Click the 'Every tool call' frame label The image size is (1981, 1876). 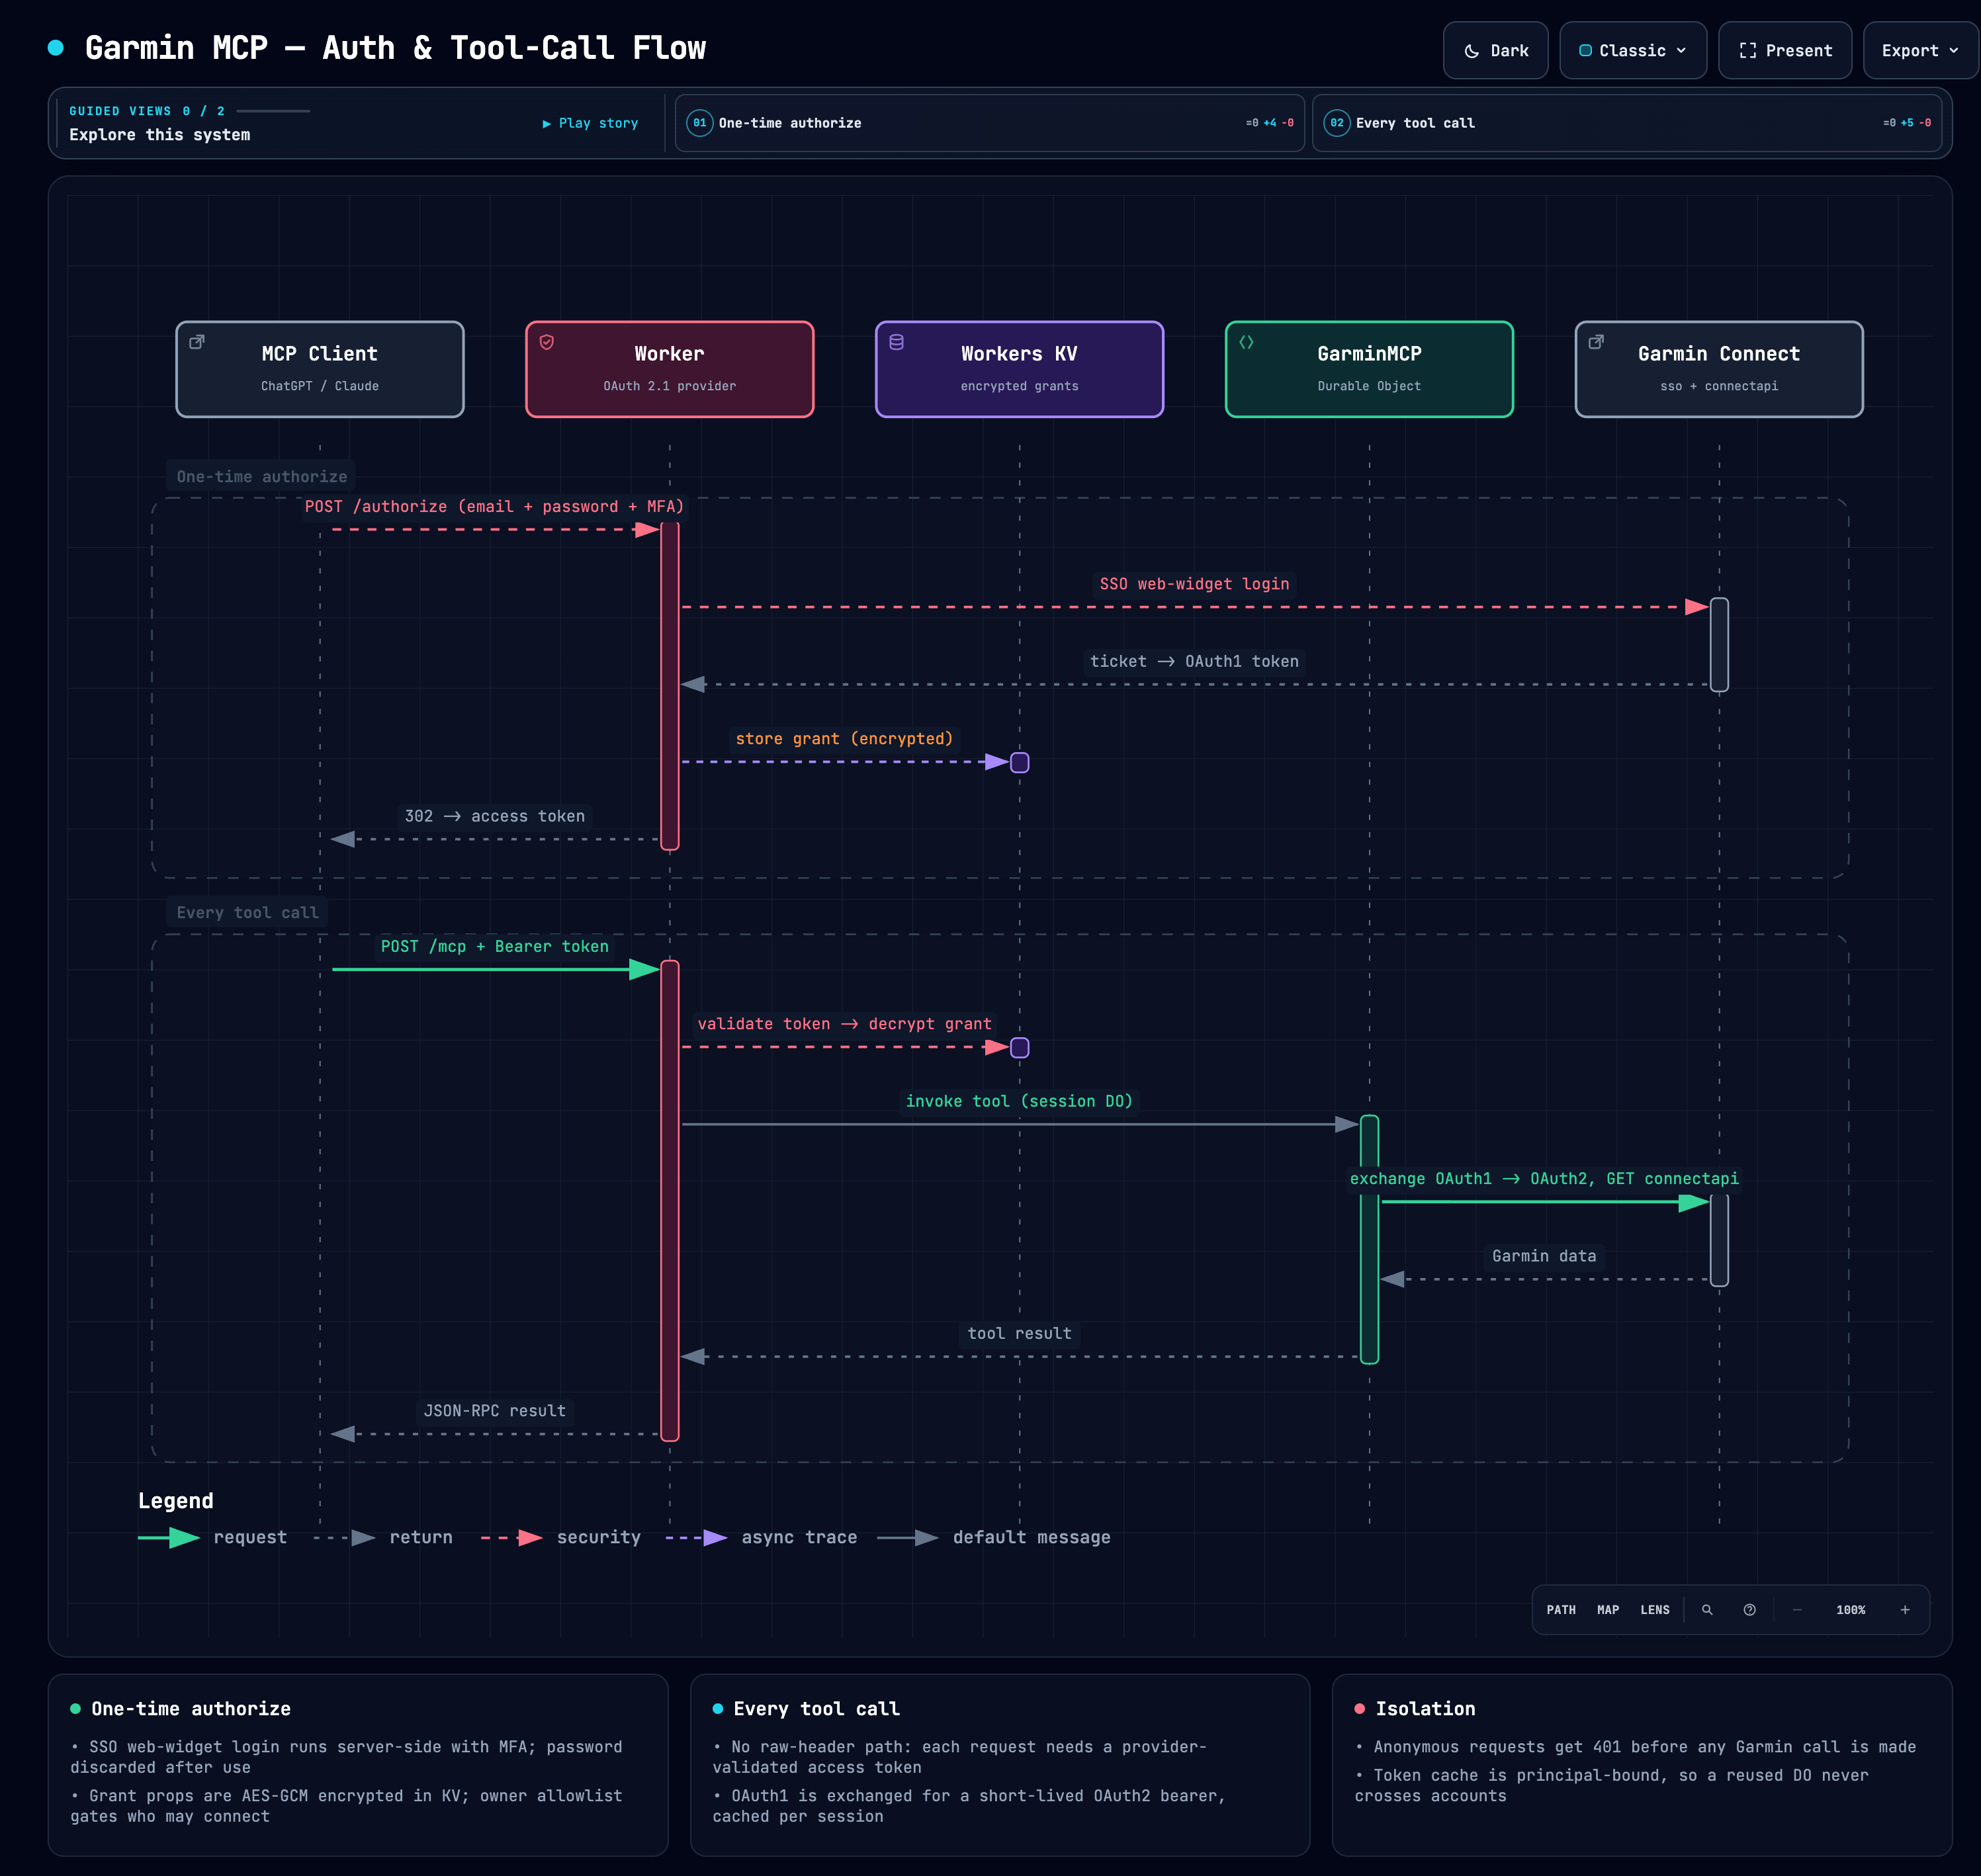click(x=248, y=913)
